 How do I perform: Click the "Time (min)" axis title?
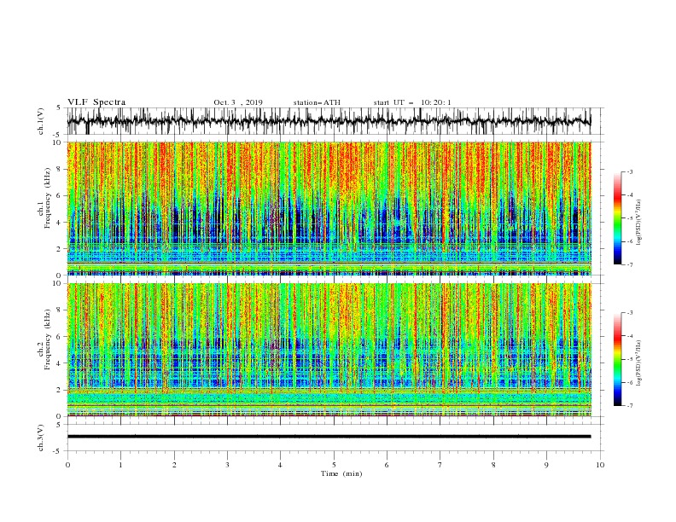pos(341,473)
